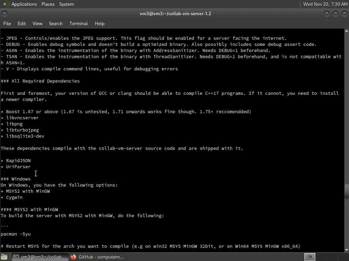Click the Firefox icon on the GitHub taskbar entry
This screenshot has height=261, width=349.
point(73,257)
